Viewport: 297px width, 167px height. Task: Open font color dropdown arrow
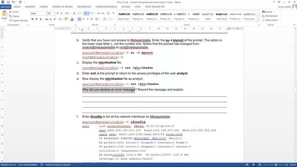pyautogui.click(x=75, y=19)
